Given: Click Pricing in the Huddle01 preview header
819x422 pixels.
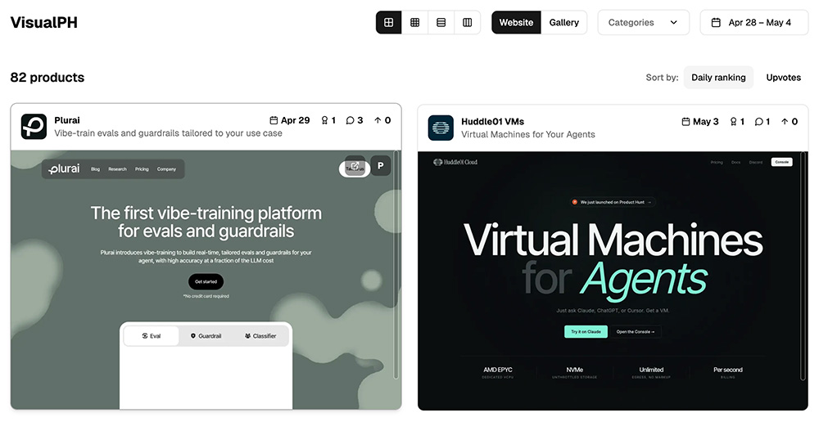Looking at the screenshot, I should click(717, 162).
